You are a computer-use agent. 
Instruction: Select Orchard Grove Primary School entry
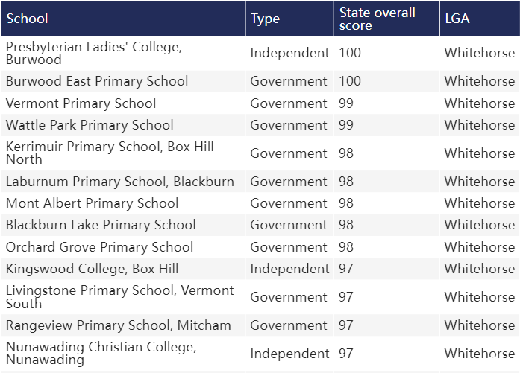(99, 247)
